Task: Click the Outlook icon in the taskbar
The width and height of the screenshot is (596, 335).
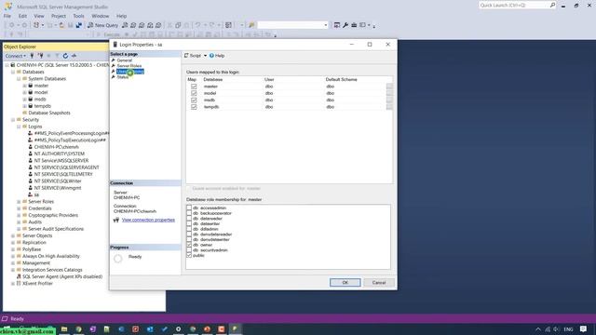Action: [150, 328]
